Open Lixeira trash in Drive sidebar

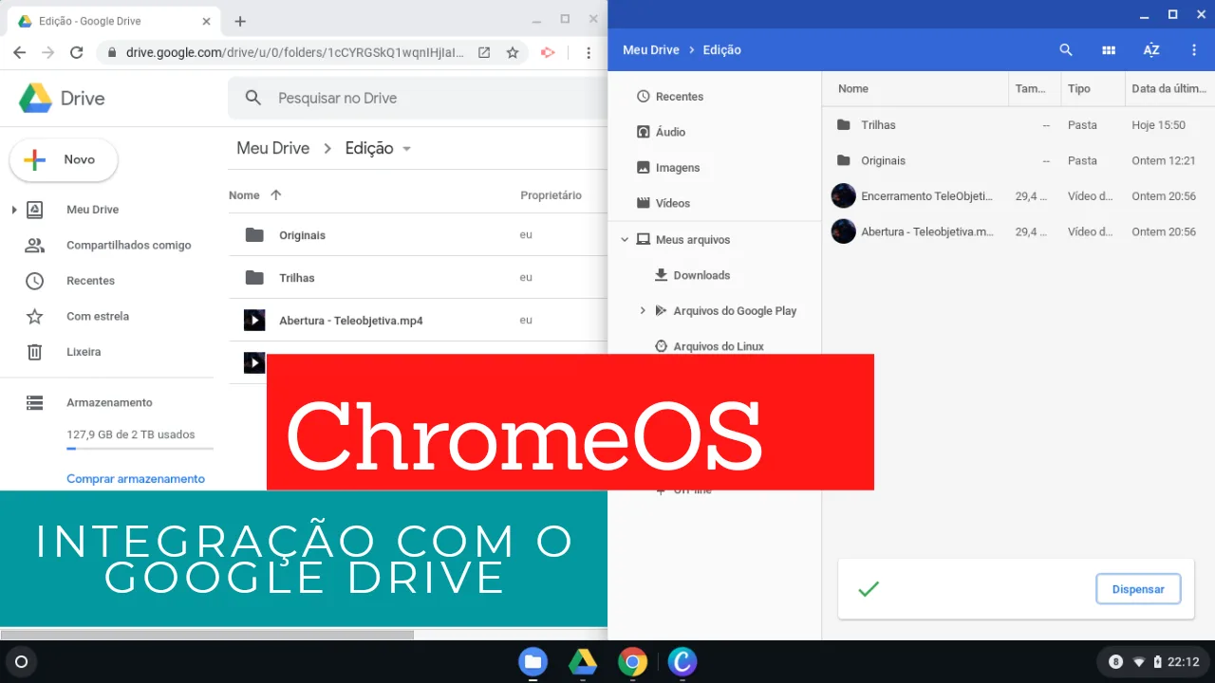(x=84, y=352)
